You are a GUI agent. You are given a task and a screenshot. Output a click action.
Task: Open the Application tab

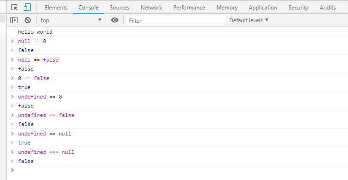tap(263, 8)
